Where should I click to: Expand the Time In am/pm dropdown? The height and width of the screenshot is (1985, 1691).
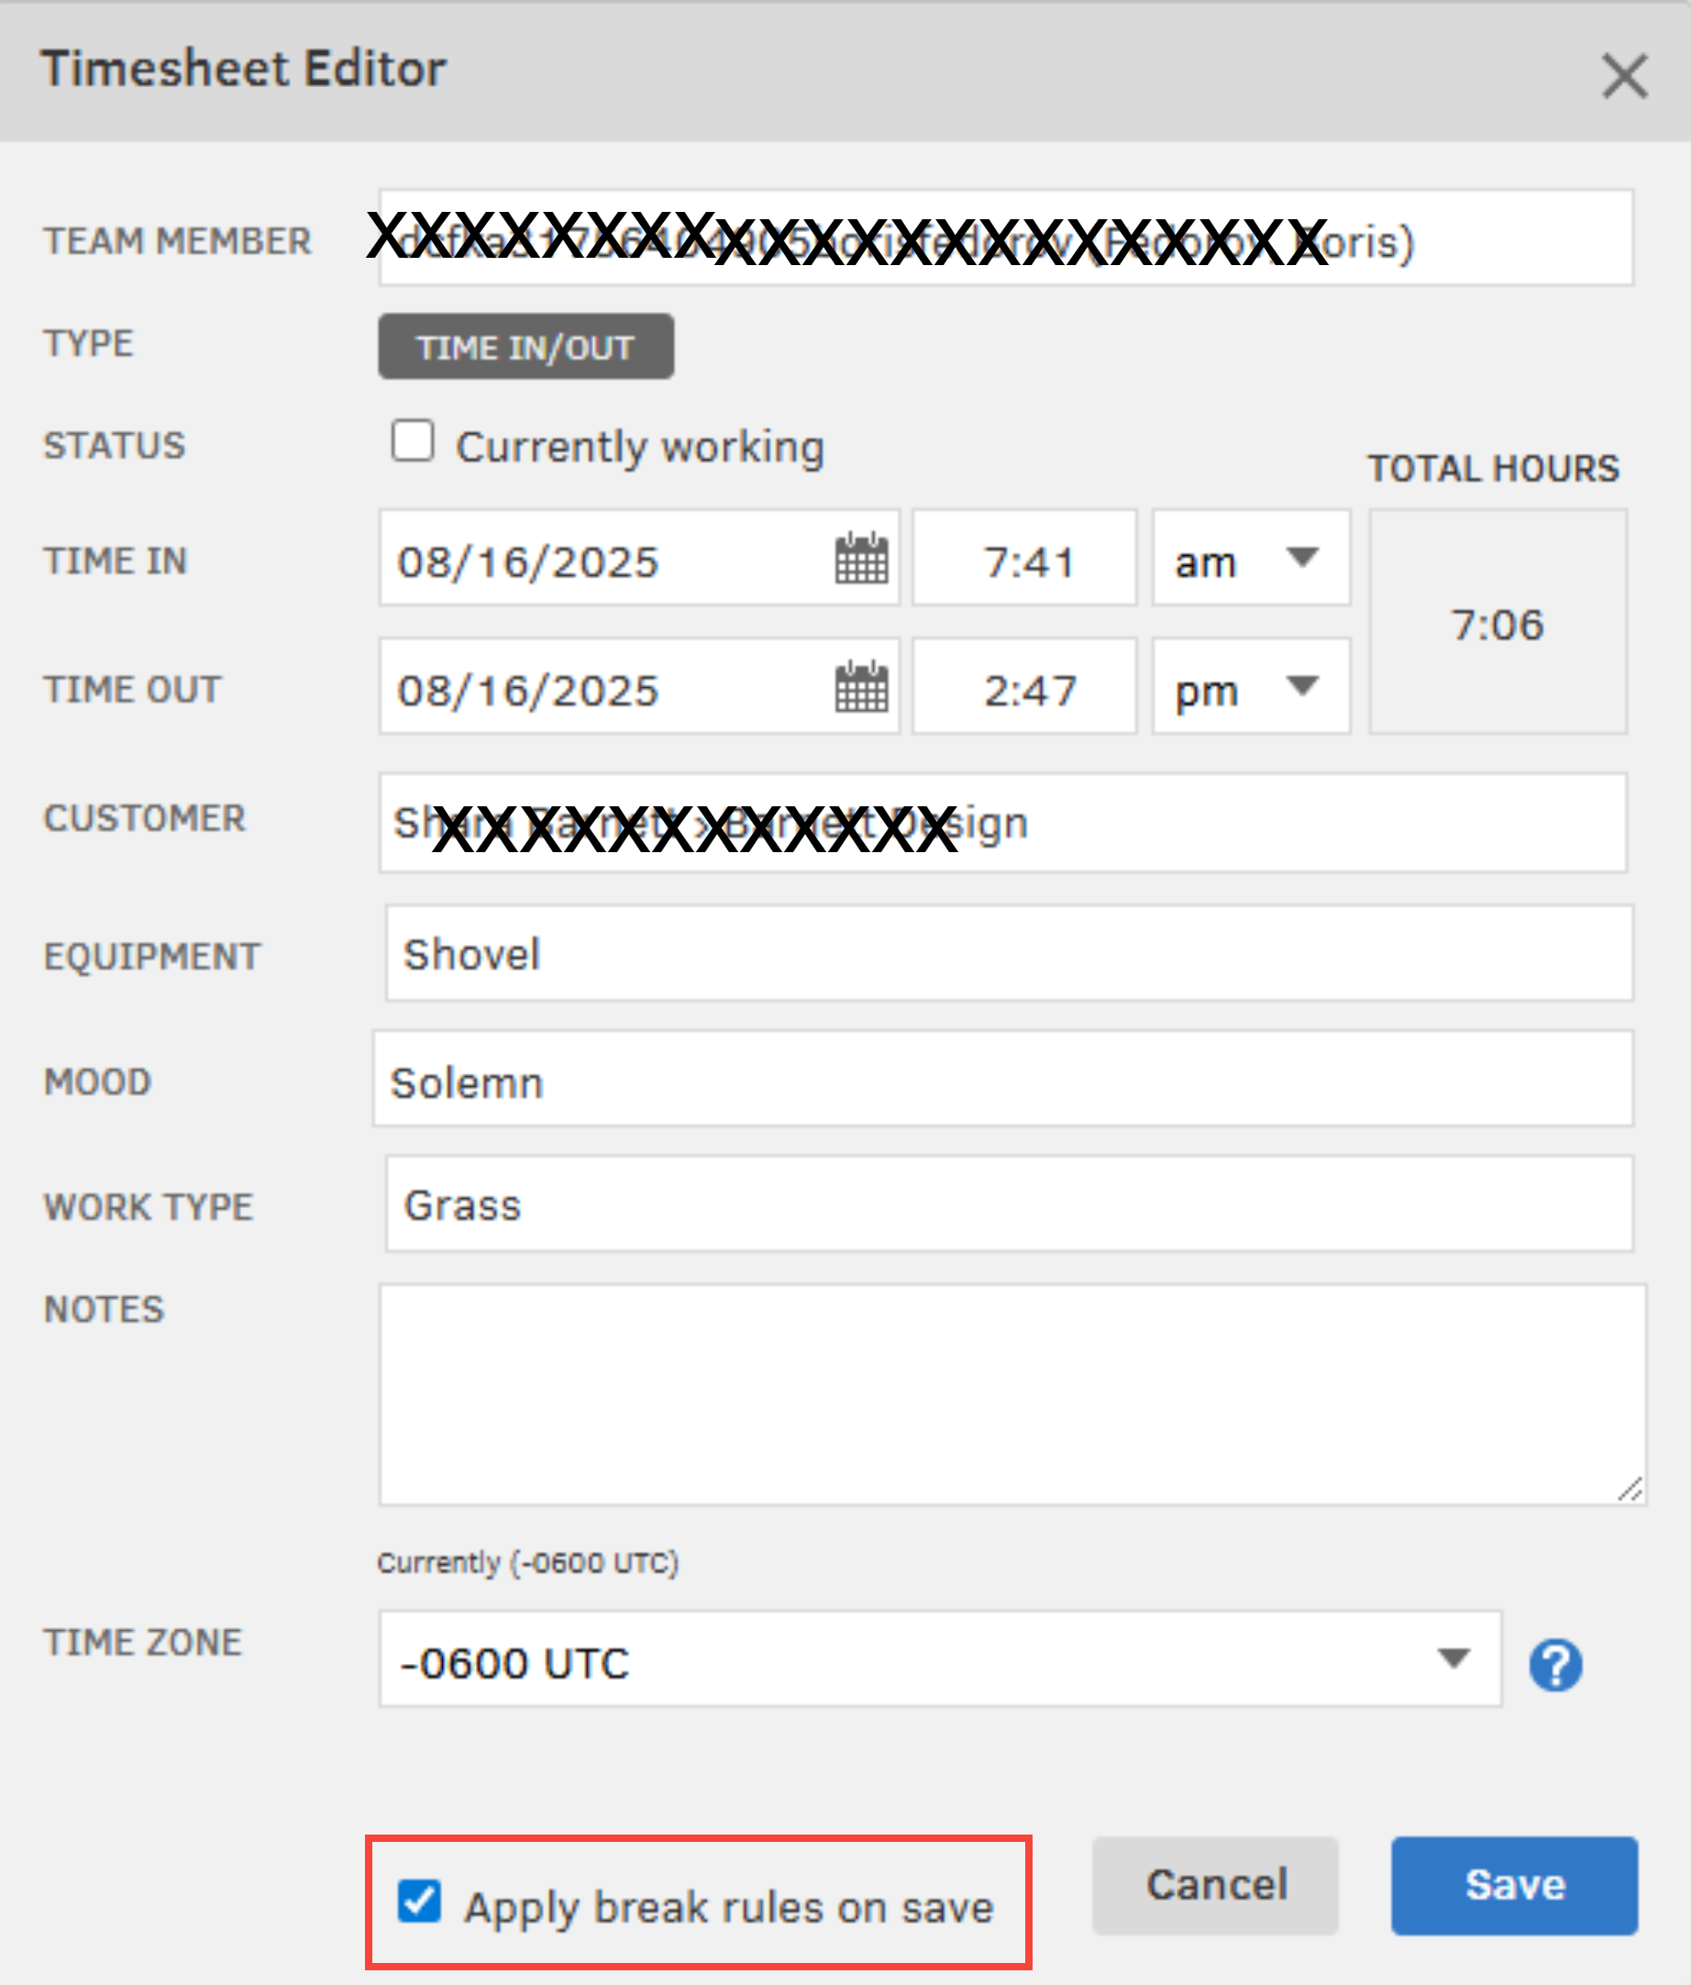(1251, 559)
